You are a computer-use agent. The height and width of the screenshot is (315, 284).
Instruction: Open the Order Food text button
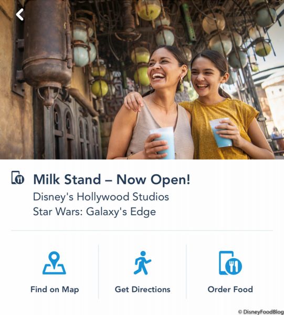click(230, 289)
